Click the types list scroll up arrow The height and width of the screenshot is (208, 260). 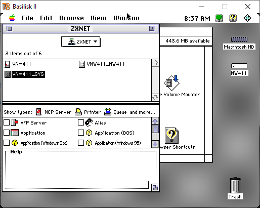click(155, 121)
